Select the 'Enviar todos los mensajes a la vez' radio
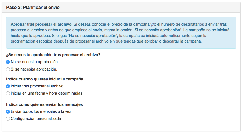Screen dimensions: 242x134 pyautogui.click(x=8, y=111)
